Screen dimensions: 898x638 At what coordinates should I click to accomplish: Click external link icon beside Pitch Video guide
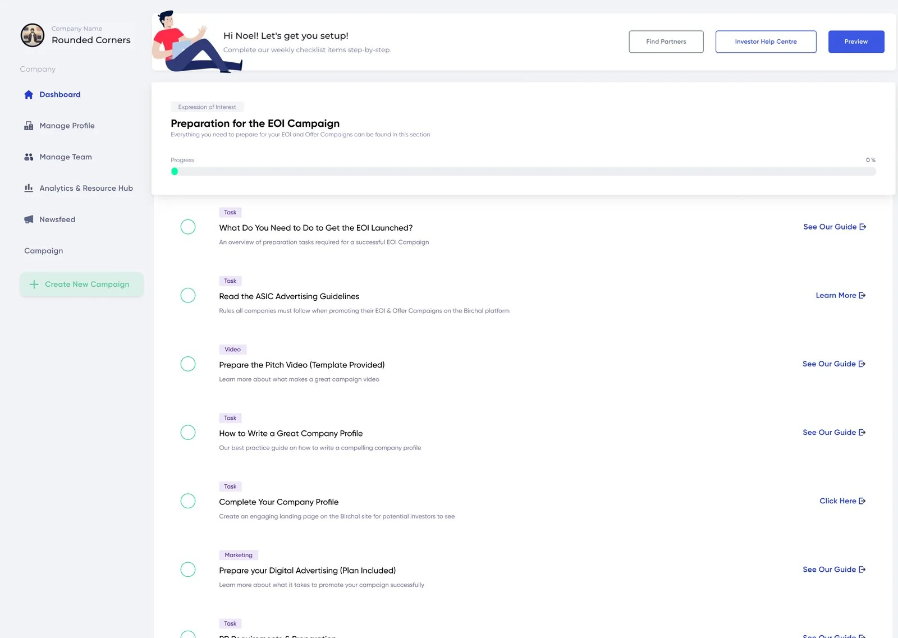(x=862, y=364)
